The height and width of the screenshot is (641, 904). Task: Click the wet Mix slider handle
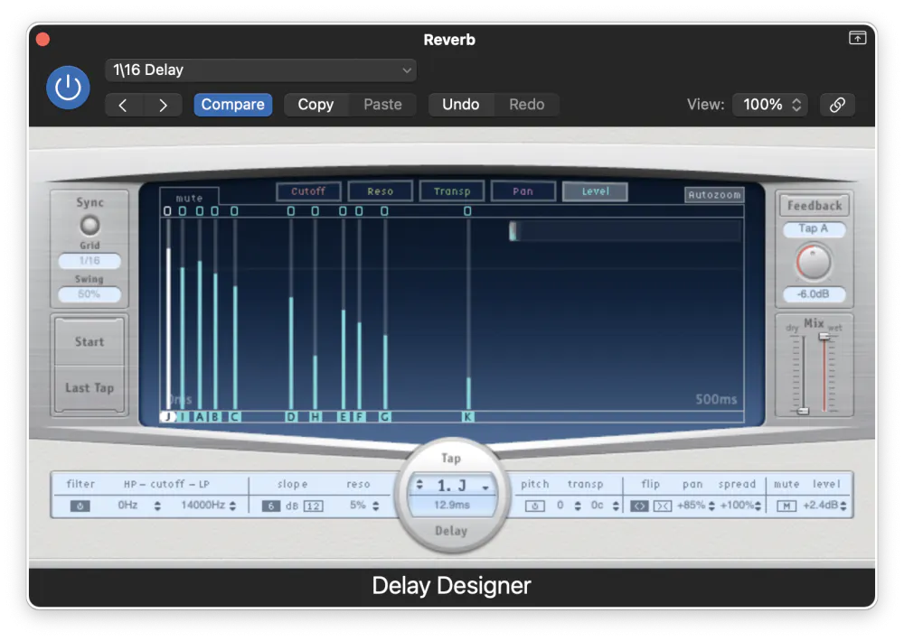coord(824,336)
